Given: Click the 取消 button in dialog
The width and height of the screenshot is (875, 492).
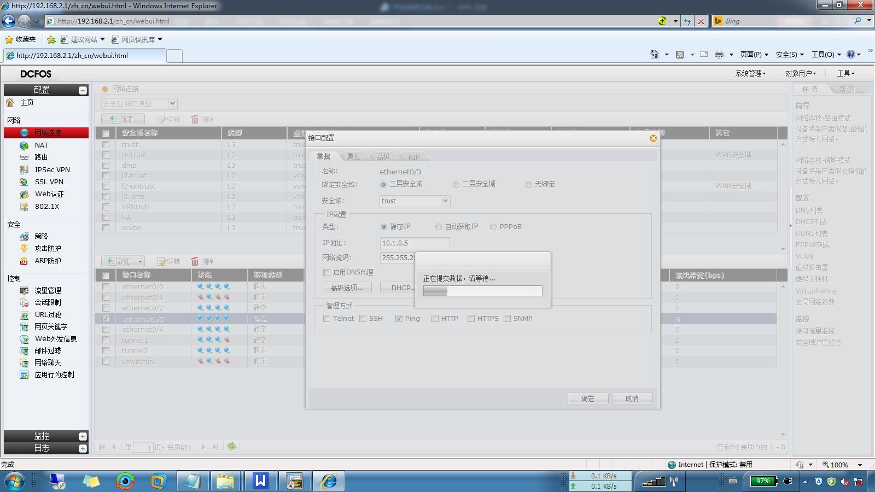Looking at the screenshot, I should tap(632, 399).
